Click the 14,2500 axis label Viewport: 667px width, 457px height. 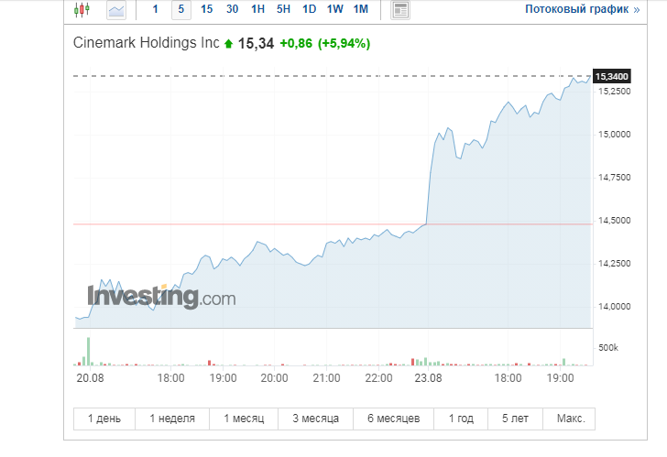click(x=614, y=264)
